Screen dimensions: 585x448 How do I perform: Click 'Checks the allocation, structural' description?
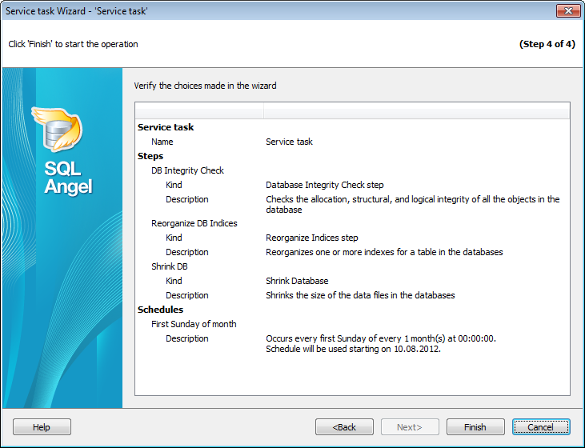[413, 205]
